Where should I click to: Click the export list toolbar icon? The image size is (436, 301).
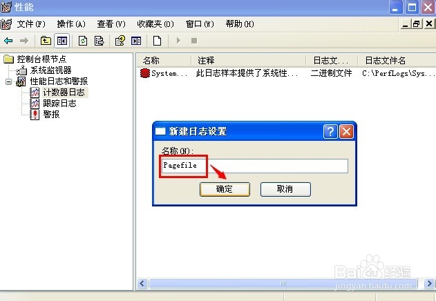99,41
